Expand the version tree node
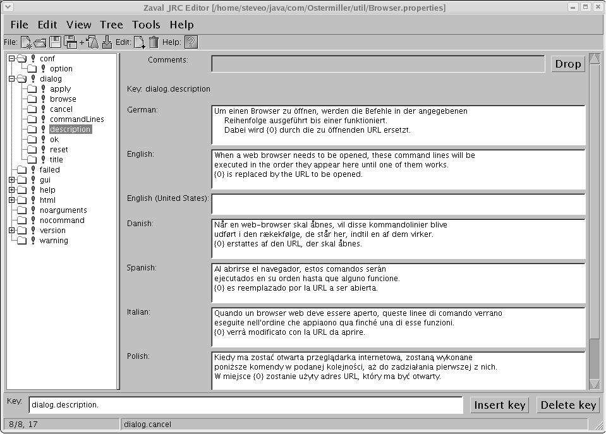 click(x=11, y=231)
